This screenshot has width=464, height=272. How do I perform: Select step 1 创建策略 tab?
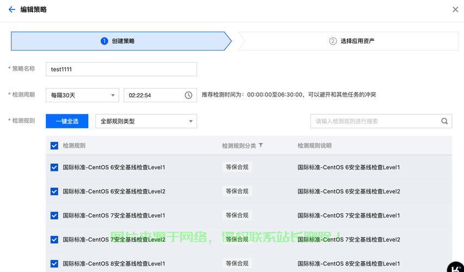[x=121, y=41]
